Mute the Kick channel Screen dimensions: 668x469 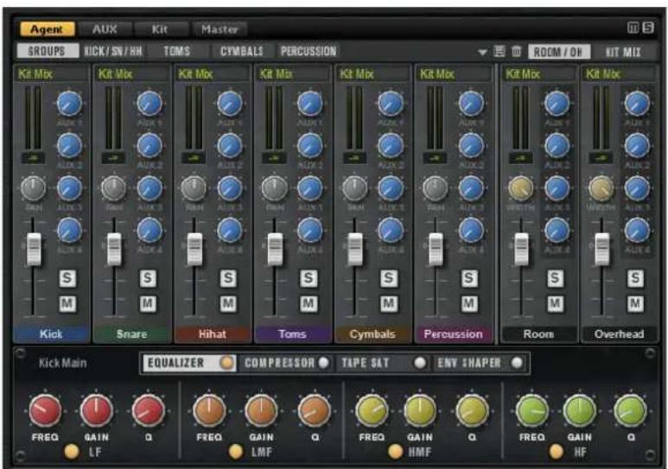pos(67,304)
